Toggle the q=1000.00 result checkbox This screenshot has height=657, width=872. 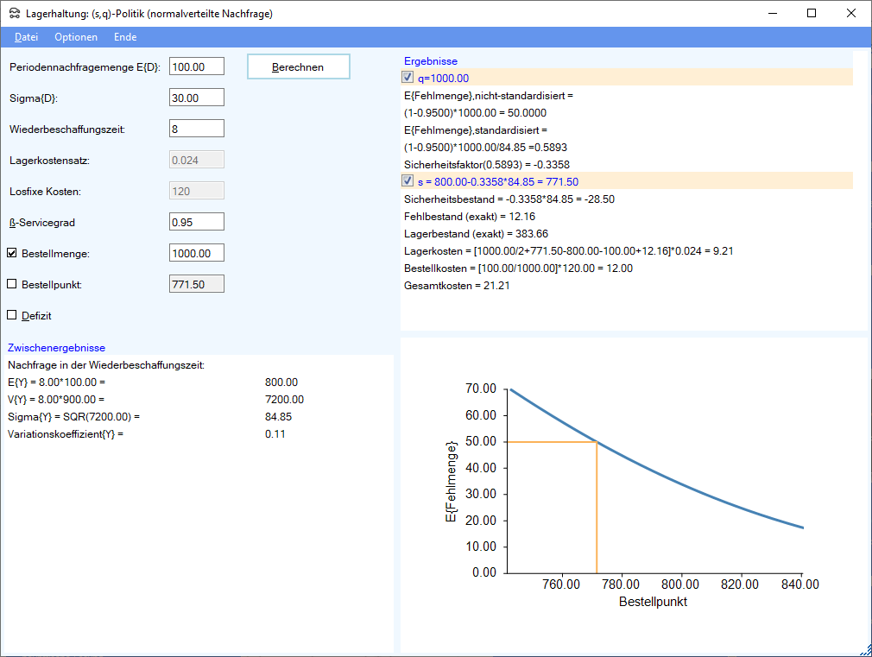click(x=408, y=78)
